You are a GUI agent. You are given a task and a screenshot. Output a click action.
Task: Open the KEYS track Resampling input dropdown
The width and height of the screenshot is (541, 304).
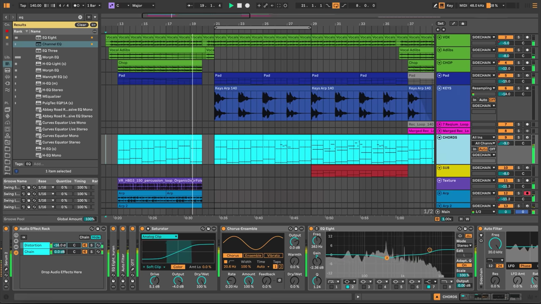[x=483, y=88]
